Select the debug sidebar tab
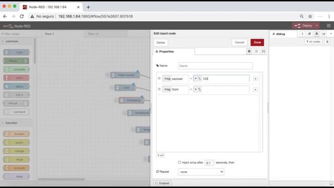The height and width of the screenshot is (188, 334). [283, 34]
